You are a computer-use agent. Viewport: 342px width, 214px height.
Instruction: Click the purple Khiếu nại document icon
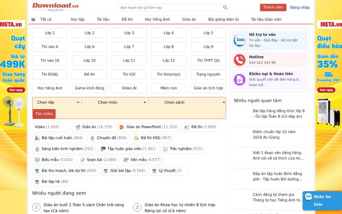click(239, 79)
